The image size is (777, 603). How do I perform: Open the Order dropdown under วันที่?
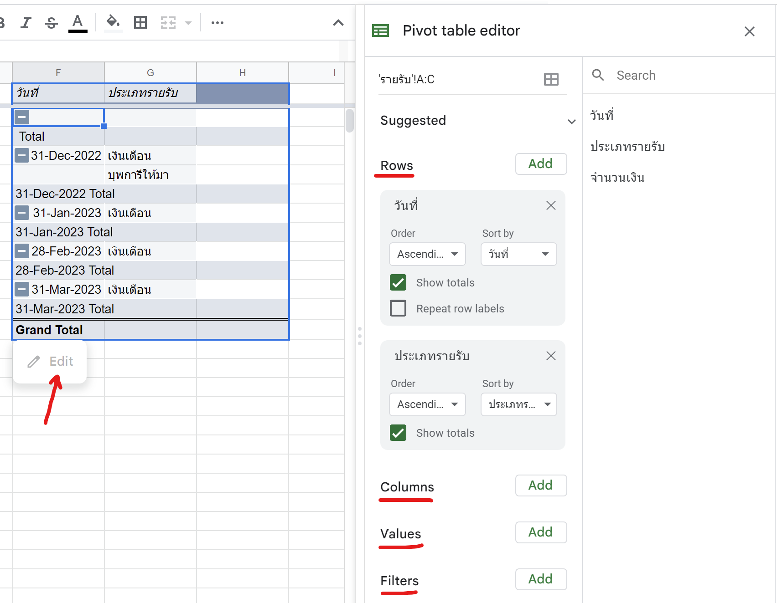(x=427, y=254)
